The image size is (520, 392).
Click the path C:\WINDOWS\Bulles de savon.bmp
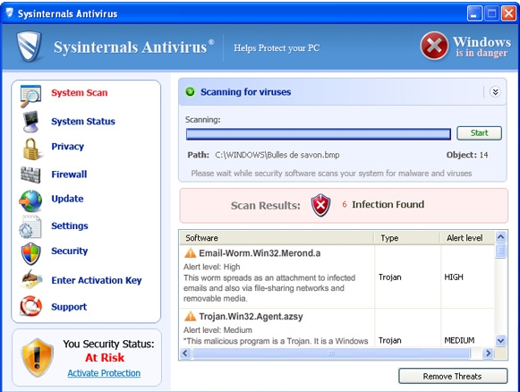click(277, 155)
